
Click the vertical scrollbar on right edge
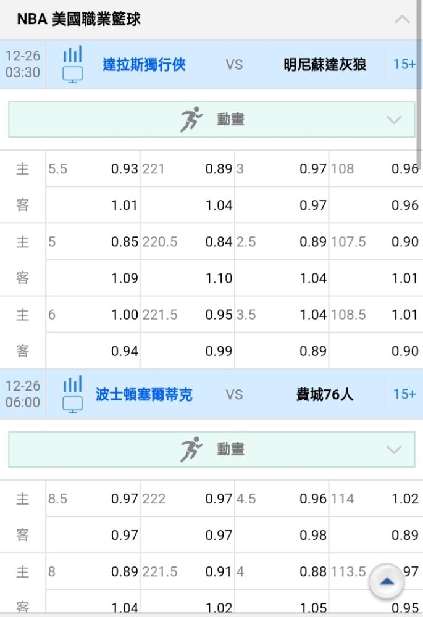419,85
